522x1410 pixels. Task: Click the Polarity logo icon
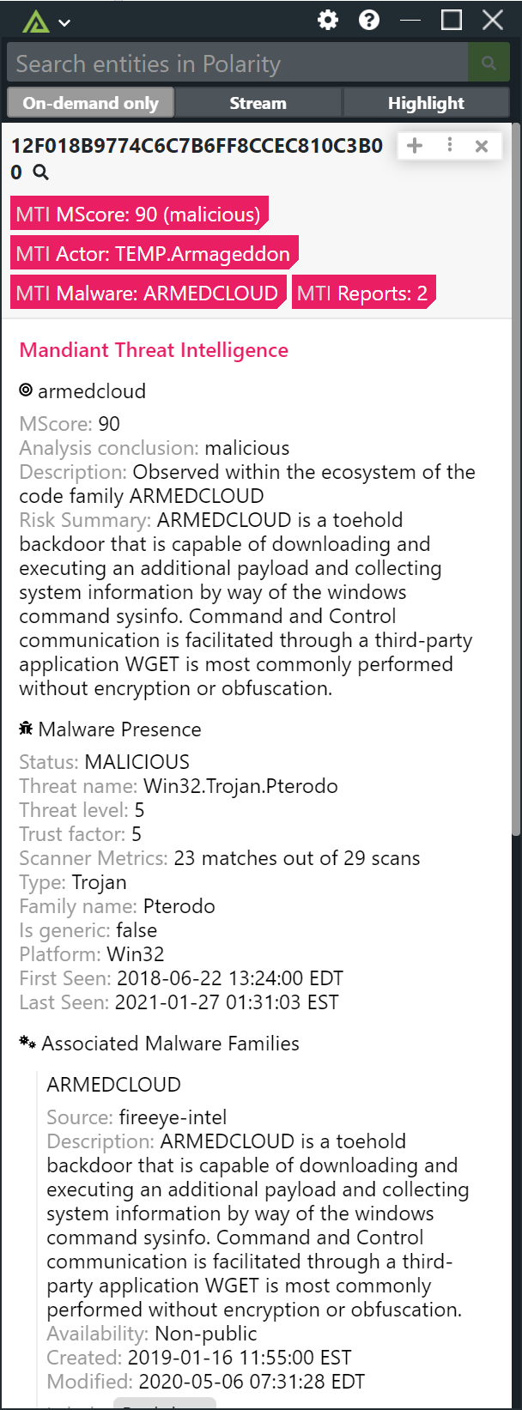[x=35, y=21]
